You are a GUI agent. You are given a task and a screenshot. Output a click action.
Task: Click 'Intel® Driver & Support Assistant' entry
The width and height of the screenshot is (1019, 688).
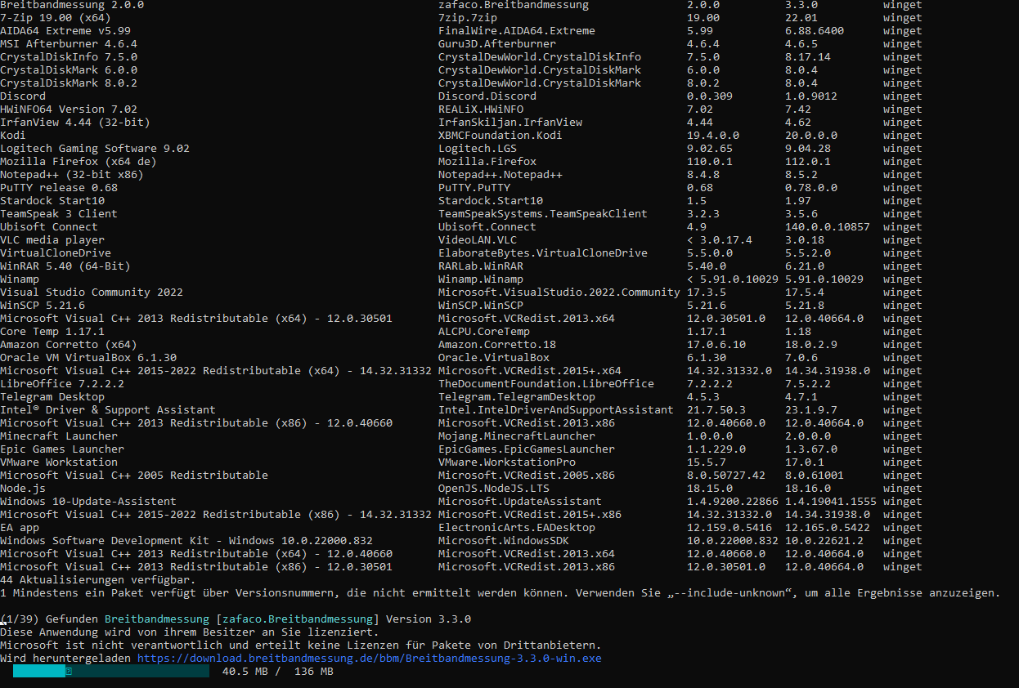pos(108,410)
